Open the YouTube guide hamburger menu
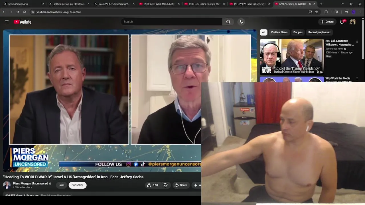 tap(7, 22)
